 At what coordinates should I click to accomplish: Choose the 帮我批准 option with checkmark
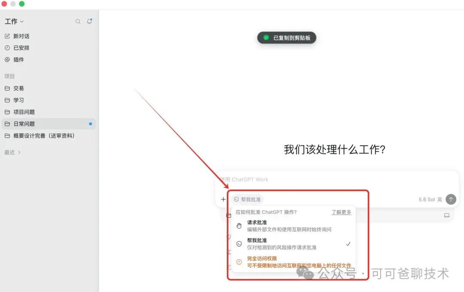(x=293, y=244)
